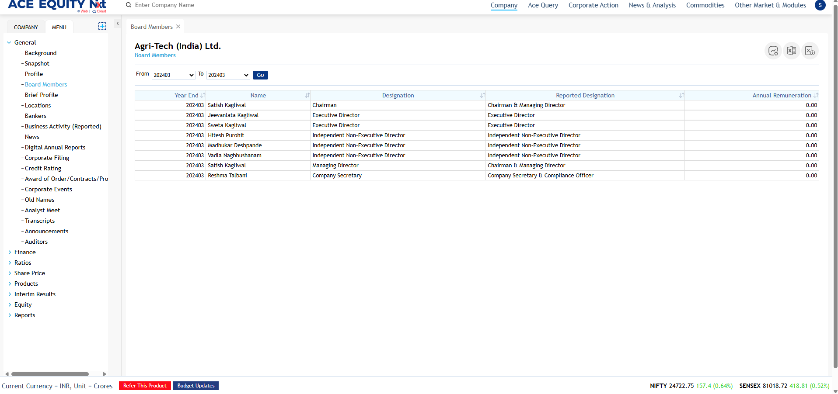This screenshot has width=838, height=394.
Task: Switch to the COMPANY tab
Action: [x=26, y=27]
